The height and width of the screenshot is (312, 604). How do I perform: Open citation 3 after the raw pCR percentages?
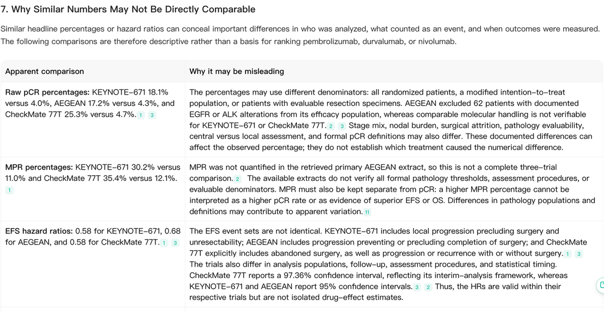(x=152, y=115)
